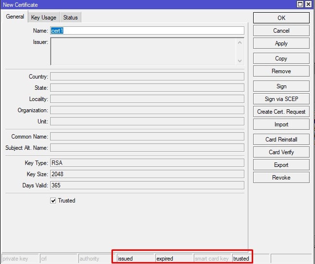315x264 pixels.
Task: Click the Card Verify button
Action: click(281, 152)
